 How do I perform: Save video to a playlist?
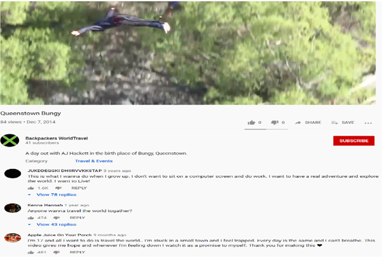coord(343,122)
